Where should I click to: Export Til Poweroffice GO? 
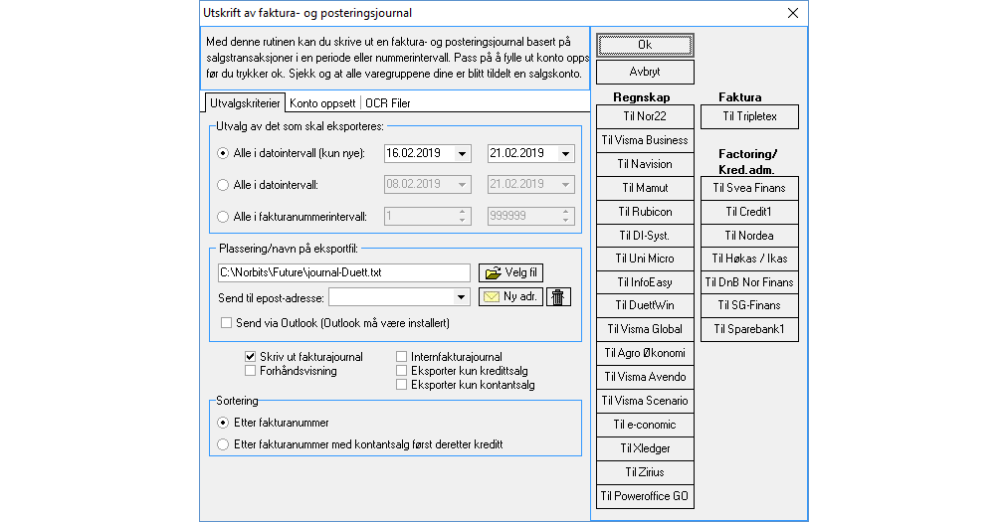pos(645,496)
